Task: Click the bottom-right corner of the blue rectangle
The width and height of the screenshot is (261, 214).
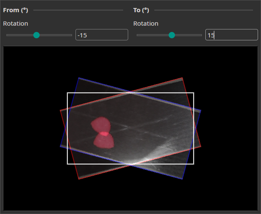Action: (x=182, y=179)
